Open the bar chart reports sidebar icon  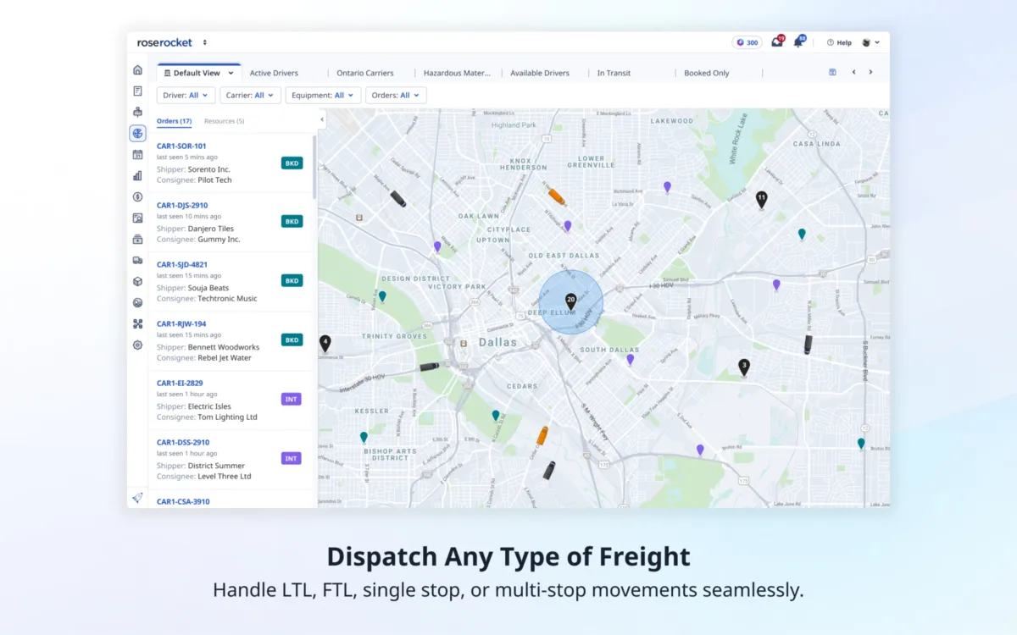point(137,175)
